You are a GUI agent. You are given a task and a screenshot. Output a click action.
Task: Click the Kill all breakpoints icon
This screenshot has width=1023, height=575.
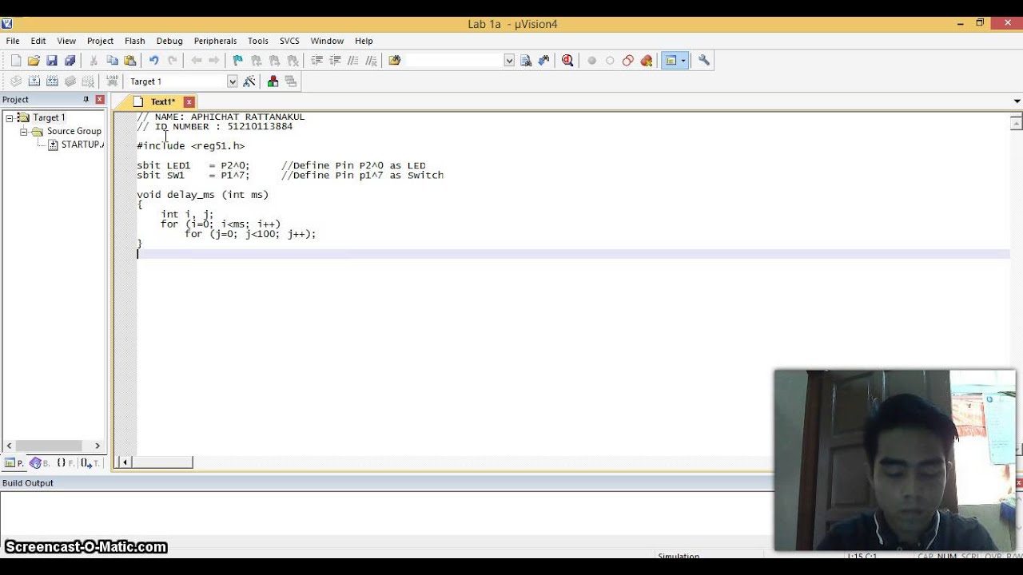coord(647,61)
